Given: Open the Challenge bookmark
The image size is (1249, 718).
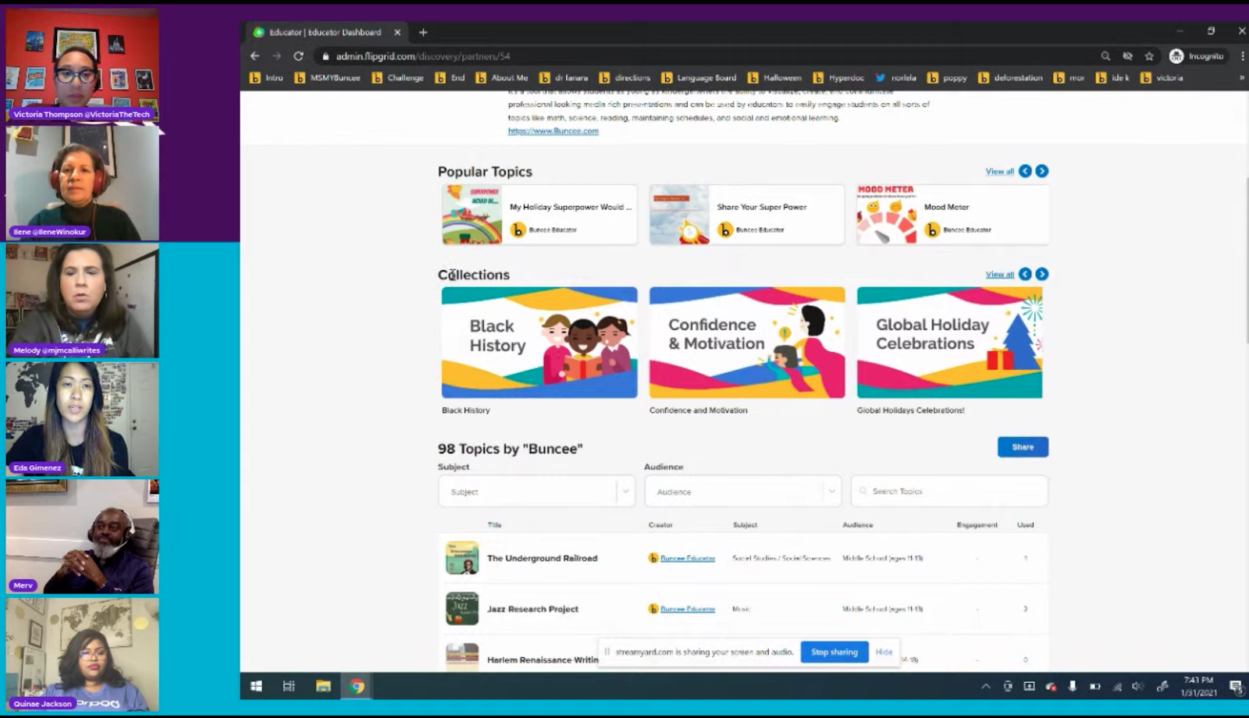Looking at the screenshot, I should (397, 78).
